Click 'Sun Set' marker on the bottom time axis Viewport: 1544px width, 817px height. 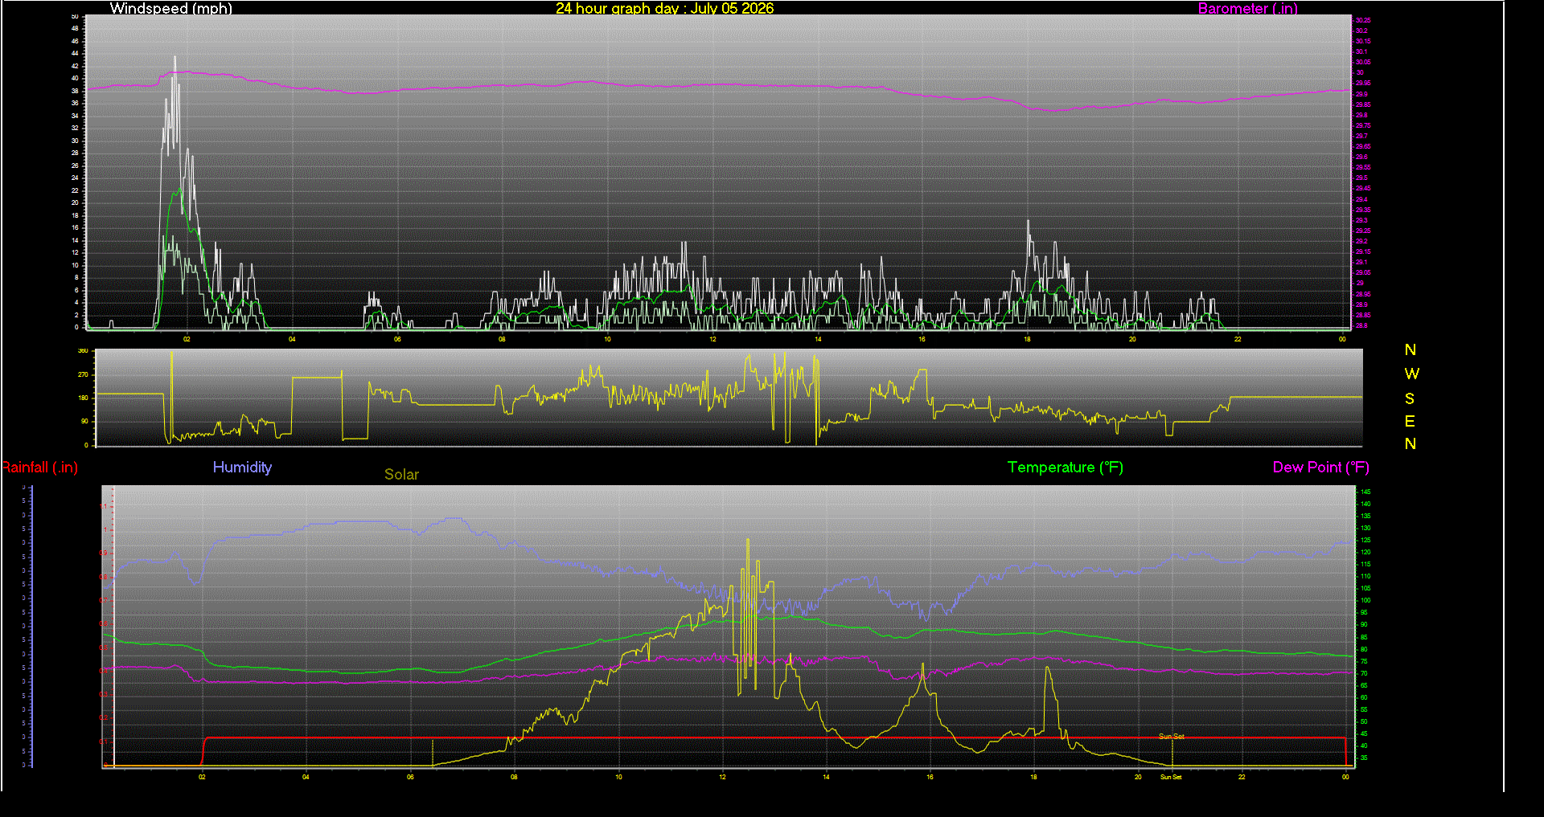pyautogui.click(x=1171, y=777)
